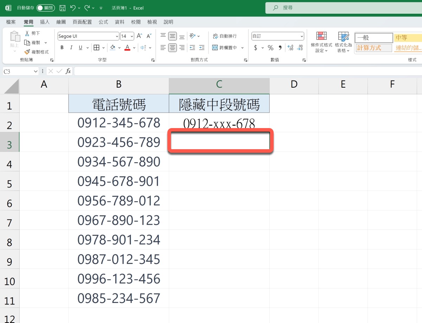Click the 自動換行 (Wrap Text) button
422x323 pixels.
click(225, 36)
